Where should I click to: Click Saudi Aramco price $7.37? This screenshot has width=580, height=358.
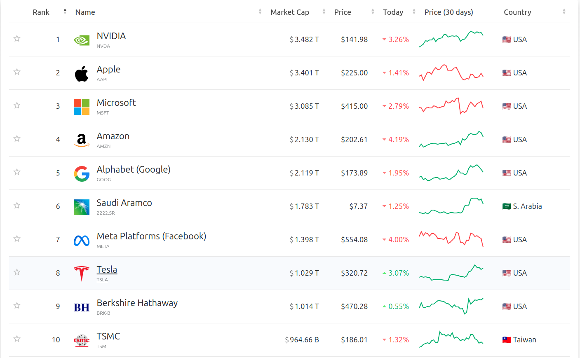point(358,206)
